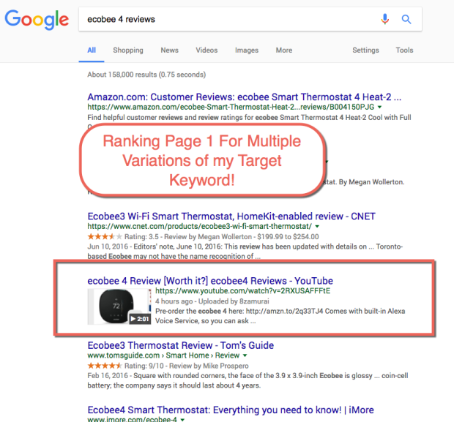
Task: Click '4 hours ago - Uploaded by 8zamurai'
Action: 212,301
